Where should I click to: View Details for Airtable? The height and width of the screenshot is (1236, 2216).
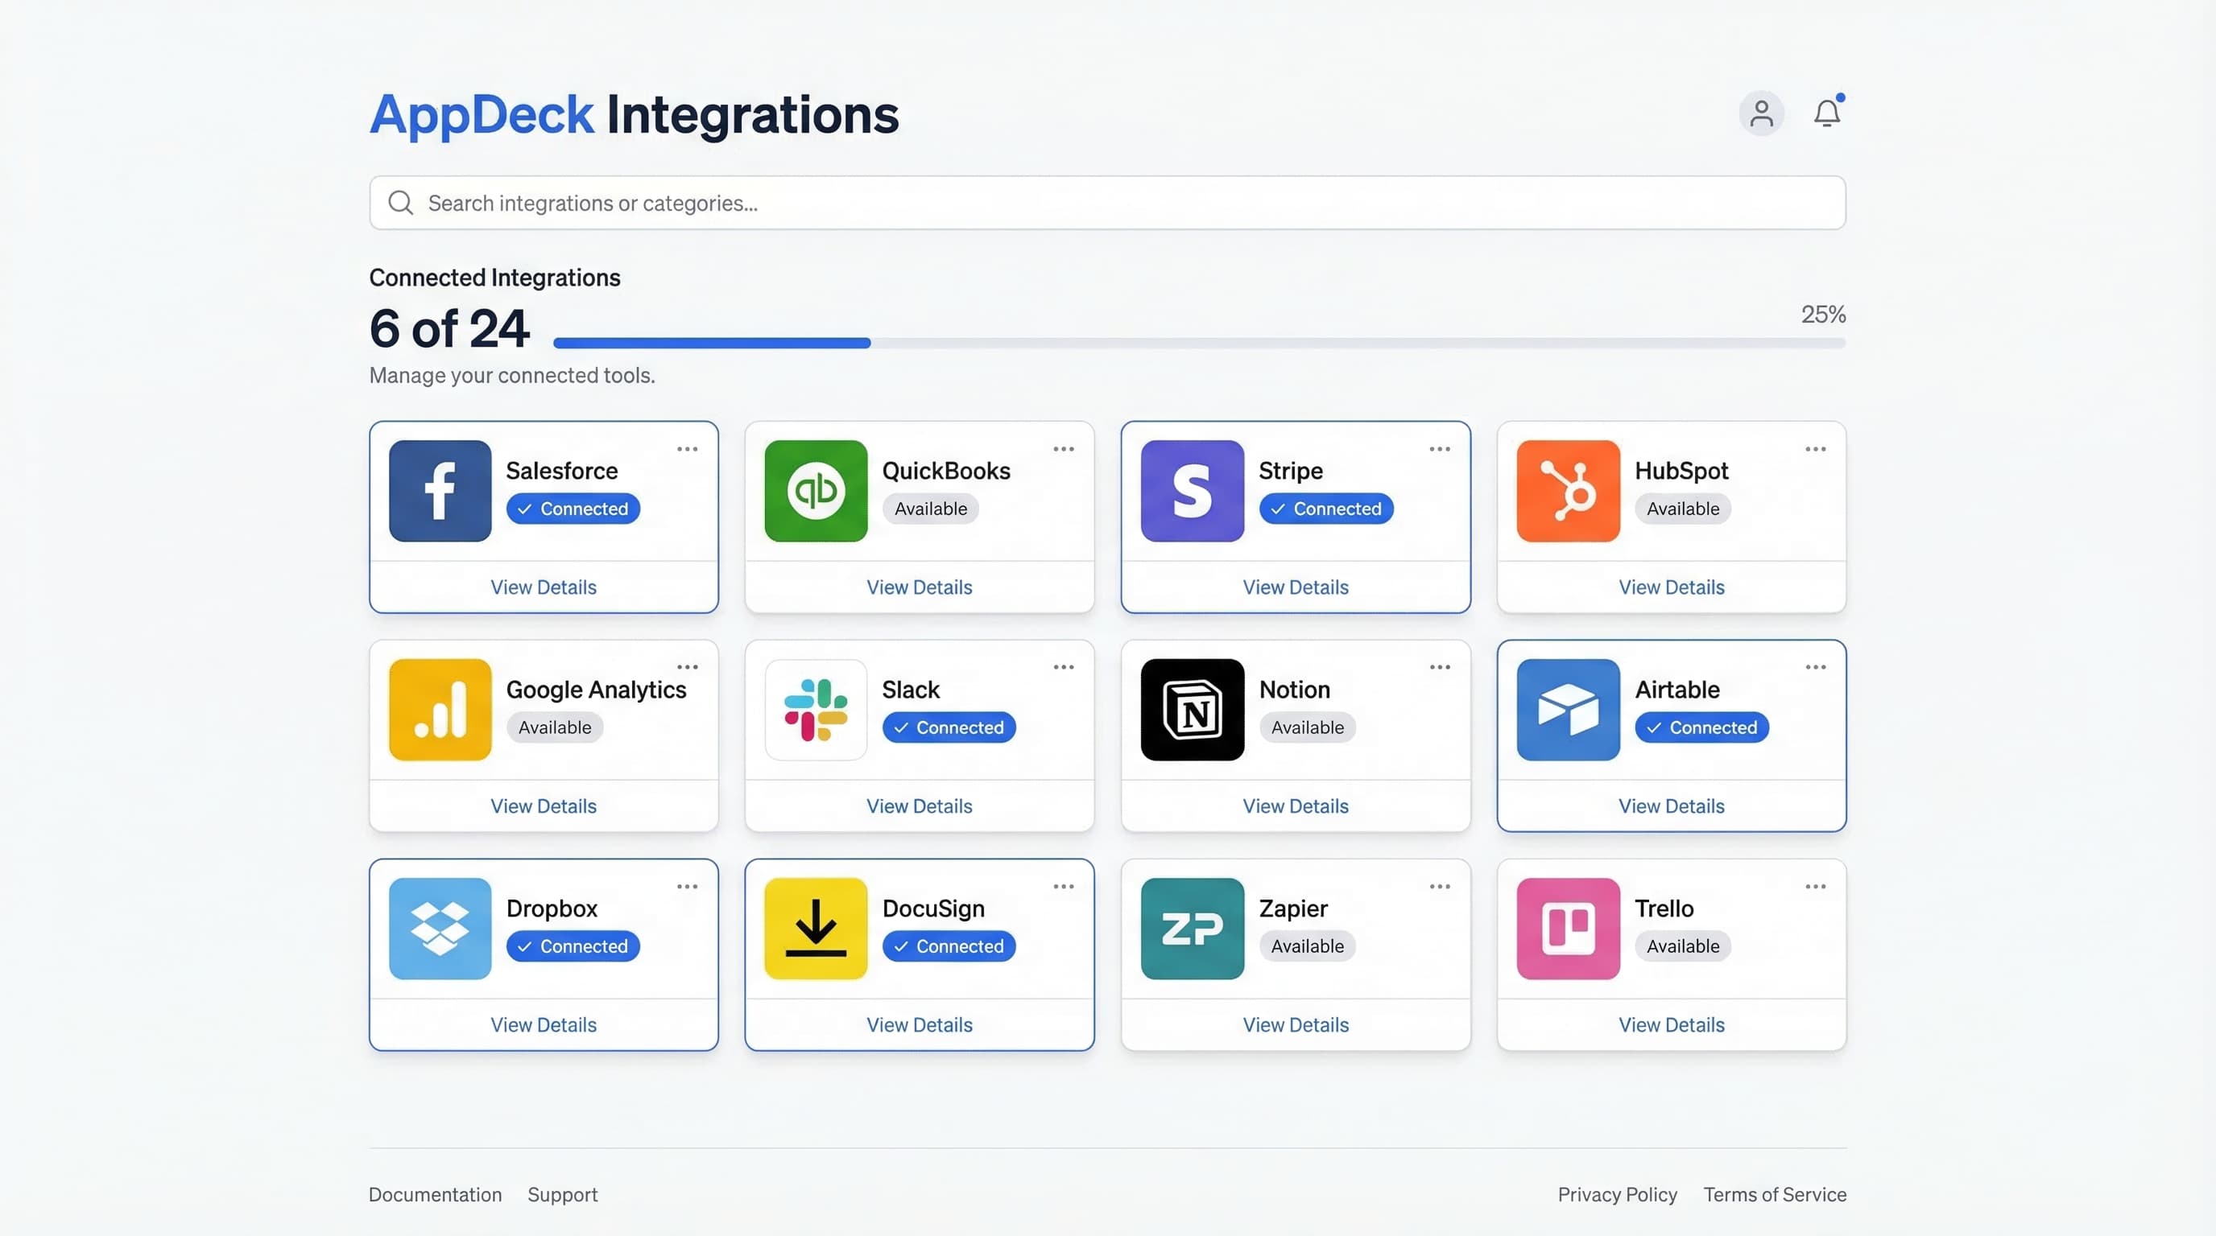tap(1672, 806)
